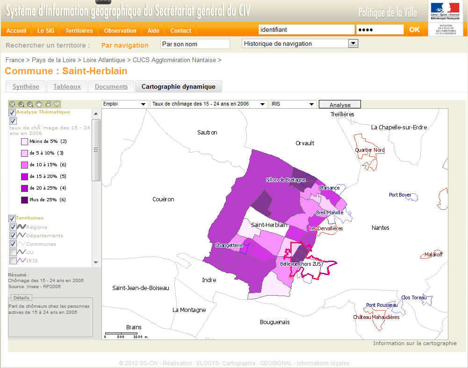The height and width of the screenshot is (368, 468).
Task: Select the zoom out tool
Action: 30,104
